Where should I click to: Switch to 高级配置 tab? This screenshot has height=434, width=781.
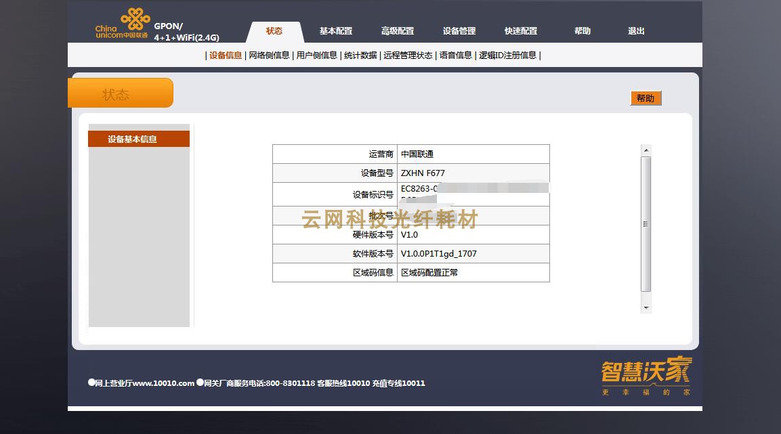398,31
